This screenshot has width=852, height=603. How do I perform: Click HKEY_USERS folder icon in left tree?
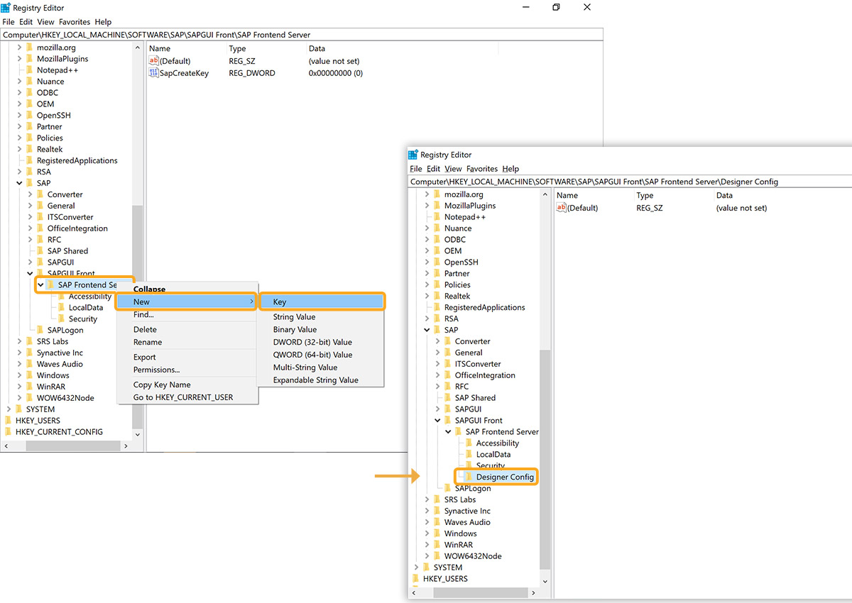[8, 421]
